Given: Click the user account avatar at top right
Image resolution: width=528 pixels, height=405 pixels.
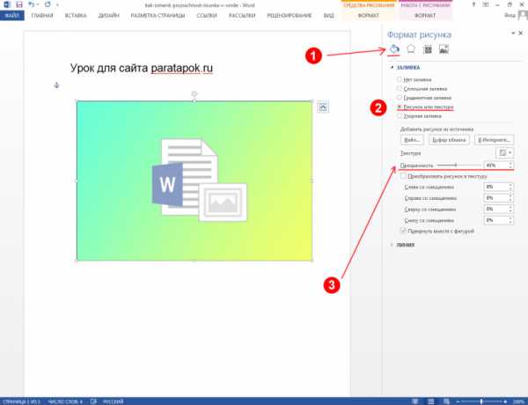Looking at the screenshot, I should [x=523, y=15].
